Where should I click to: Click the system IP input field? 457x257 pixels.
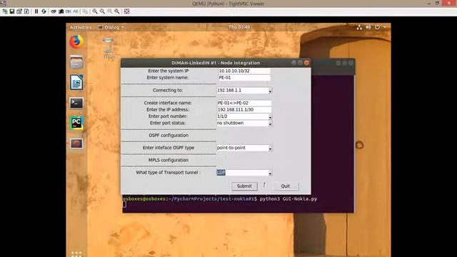coord(244,71)
